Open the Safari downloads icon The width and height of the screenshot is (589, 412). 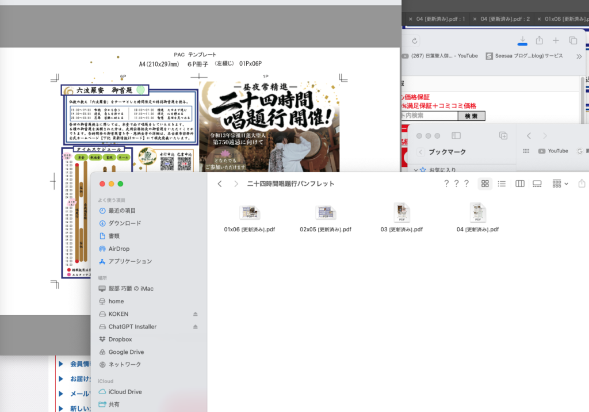pyautogui.click(x=522, y=41)
